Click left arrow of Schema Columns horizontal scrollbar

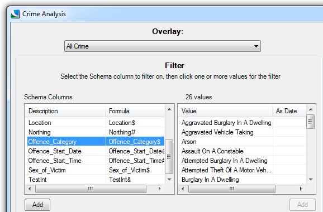tap(30, 189)
